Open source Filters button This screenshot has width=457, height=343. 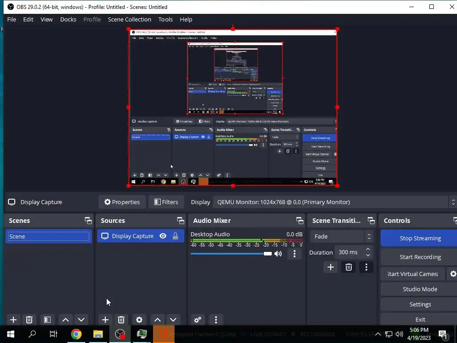click(166, 202)
